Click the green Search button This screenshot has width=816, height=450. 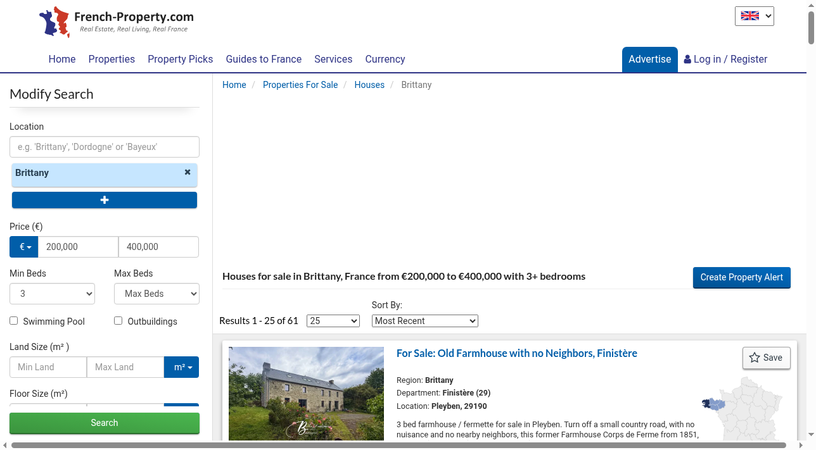tap(105, 423)
